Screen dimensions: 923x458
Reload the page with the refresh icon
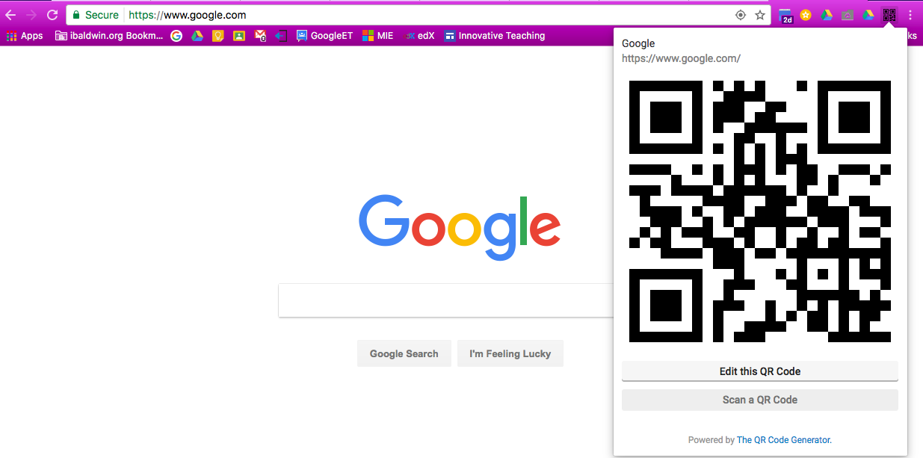[x=52, y=15]
